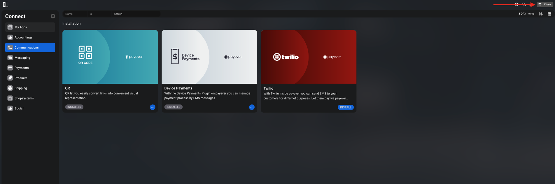Click the INSTALLED badge on QR card
Image resolution: width=555 pixels, height=184 pixels.
pyautogui.click(x=74, y=107)
